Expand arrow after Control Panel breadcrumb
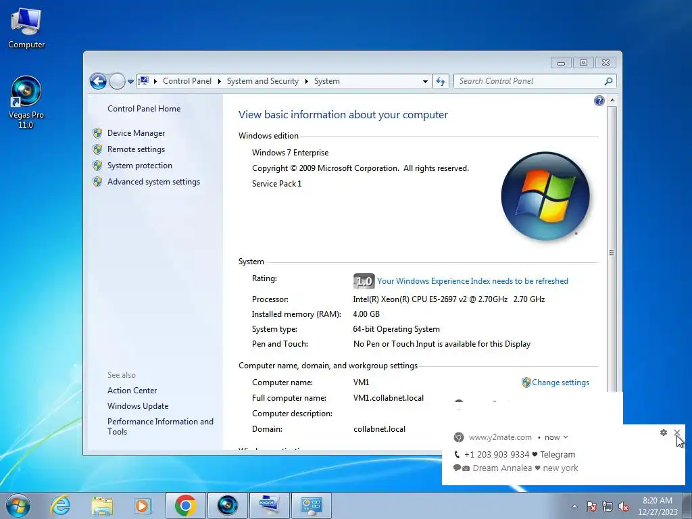This screenshot has height=519, width=692. (220, 81)
